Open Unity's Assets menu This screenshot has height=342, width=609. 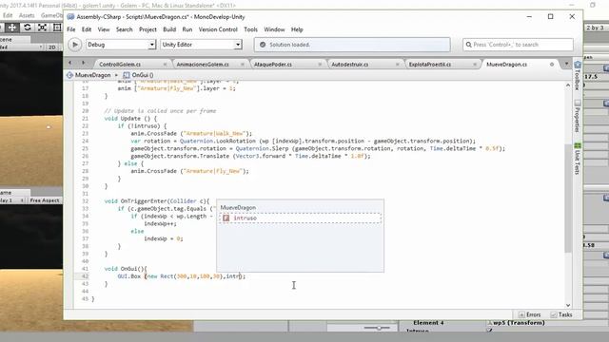[27, 15]
